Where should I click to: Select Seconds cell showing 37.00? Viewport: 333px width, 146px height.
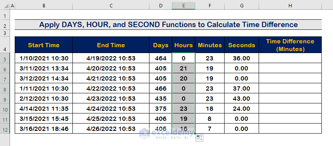coord(242,88)
